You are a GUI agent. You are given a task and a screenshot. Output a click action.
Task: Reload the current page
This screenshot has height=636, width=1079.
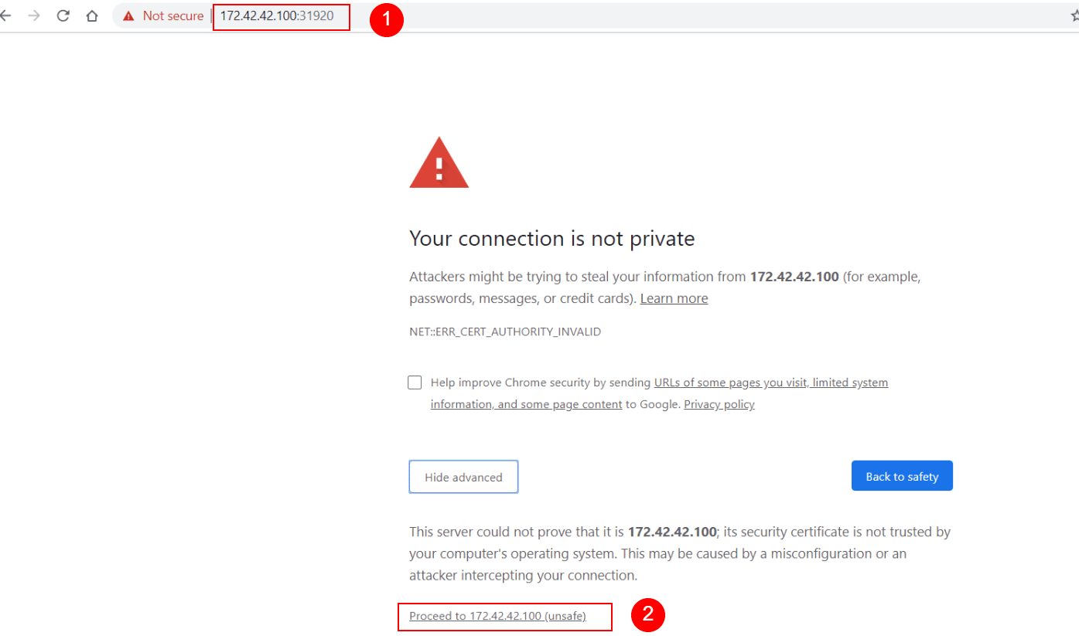(63, 15)
